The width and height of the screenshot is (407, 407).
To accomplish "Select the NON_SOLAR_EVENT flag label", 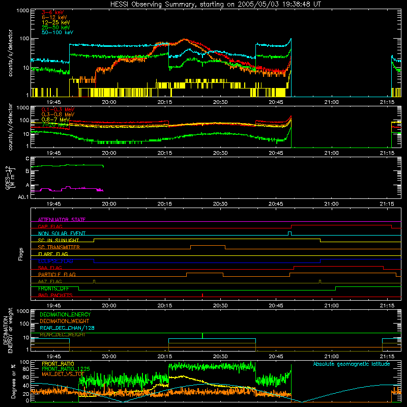I will 62,234.
